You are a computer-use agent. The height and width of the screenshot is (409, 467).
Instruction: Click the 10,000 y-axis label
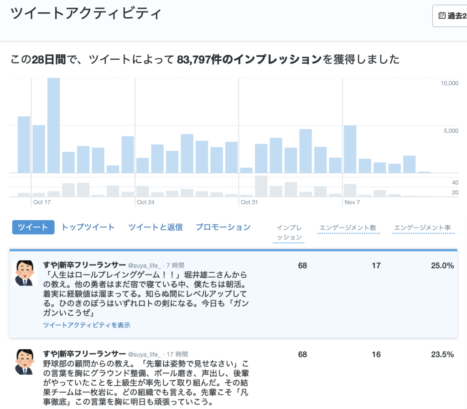coord(449,83)
